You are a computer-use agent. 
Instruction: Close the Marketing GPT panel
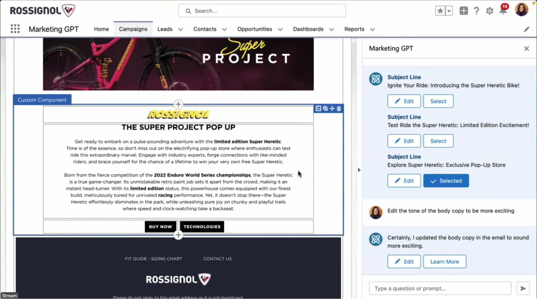pyautogui.click(x=526, y=49)
